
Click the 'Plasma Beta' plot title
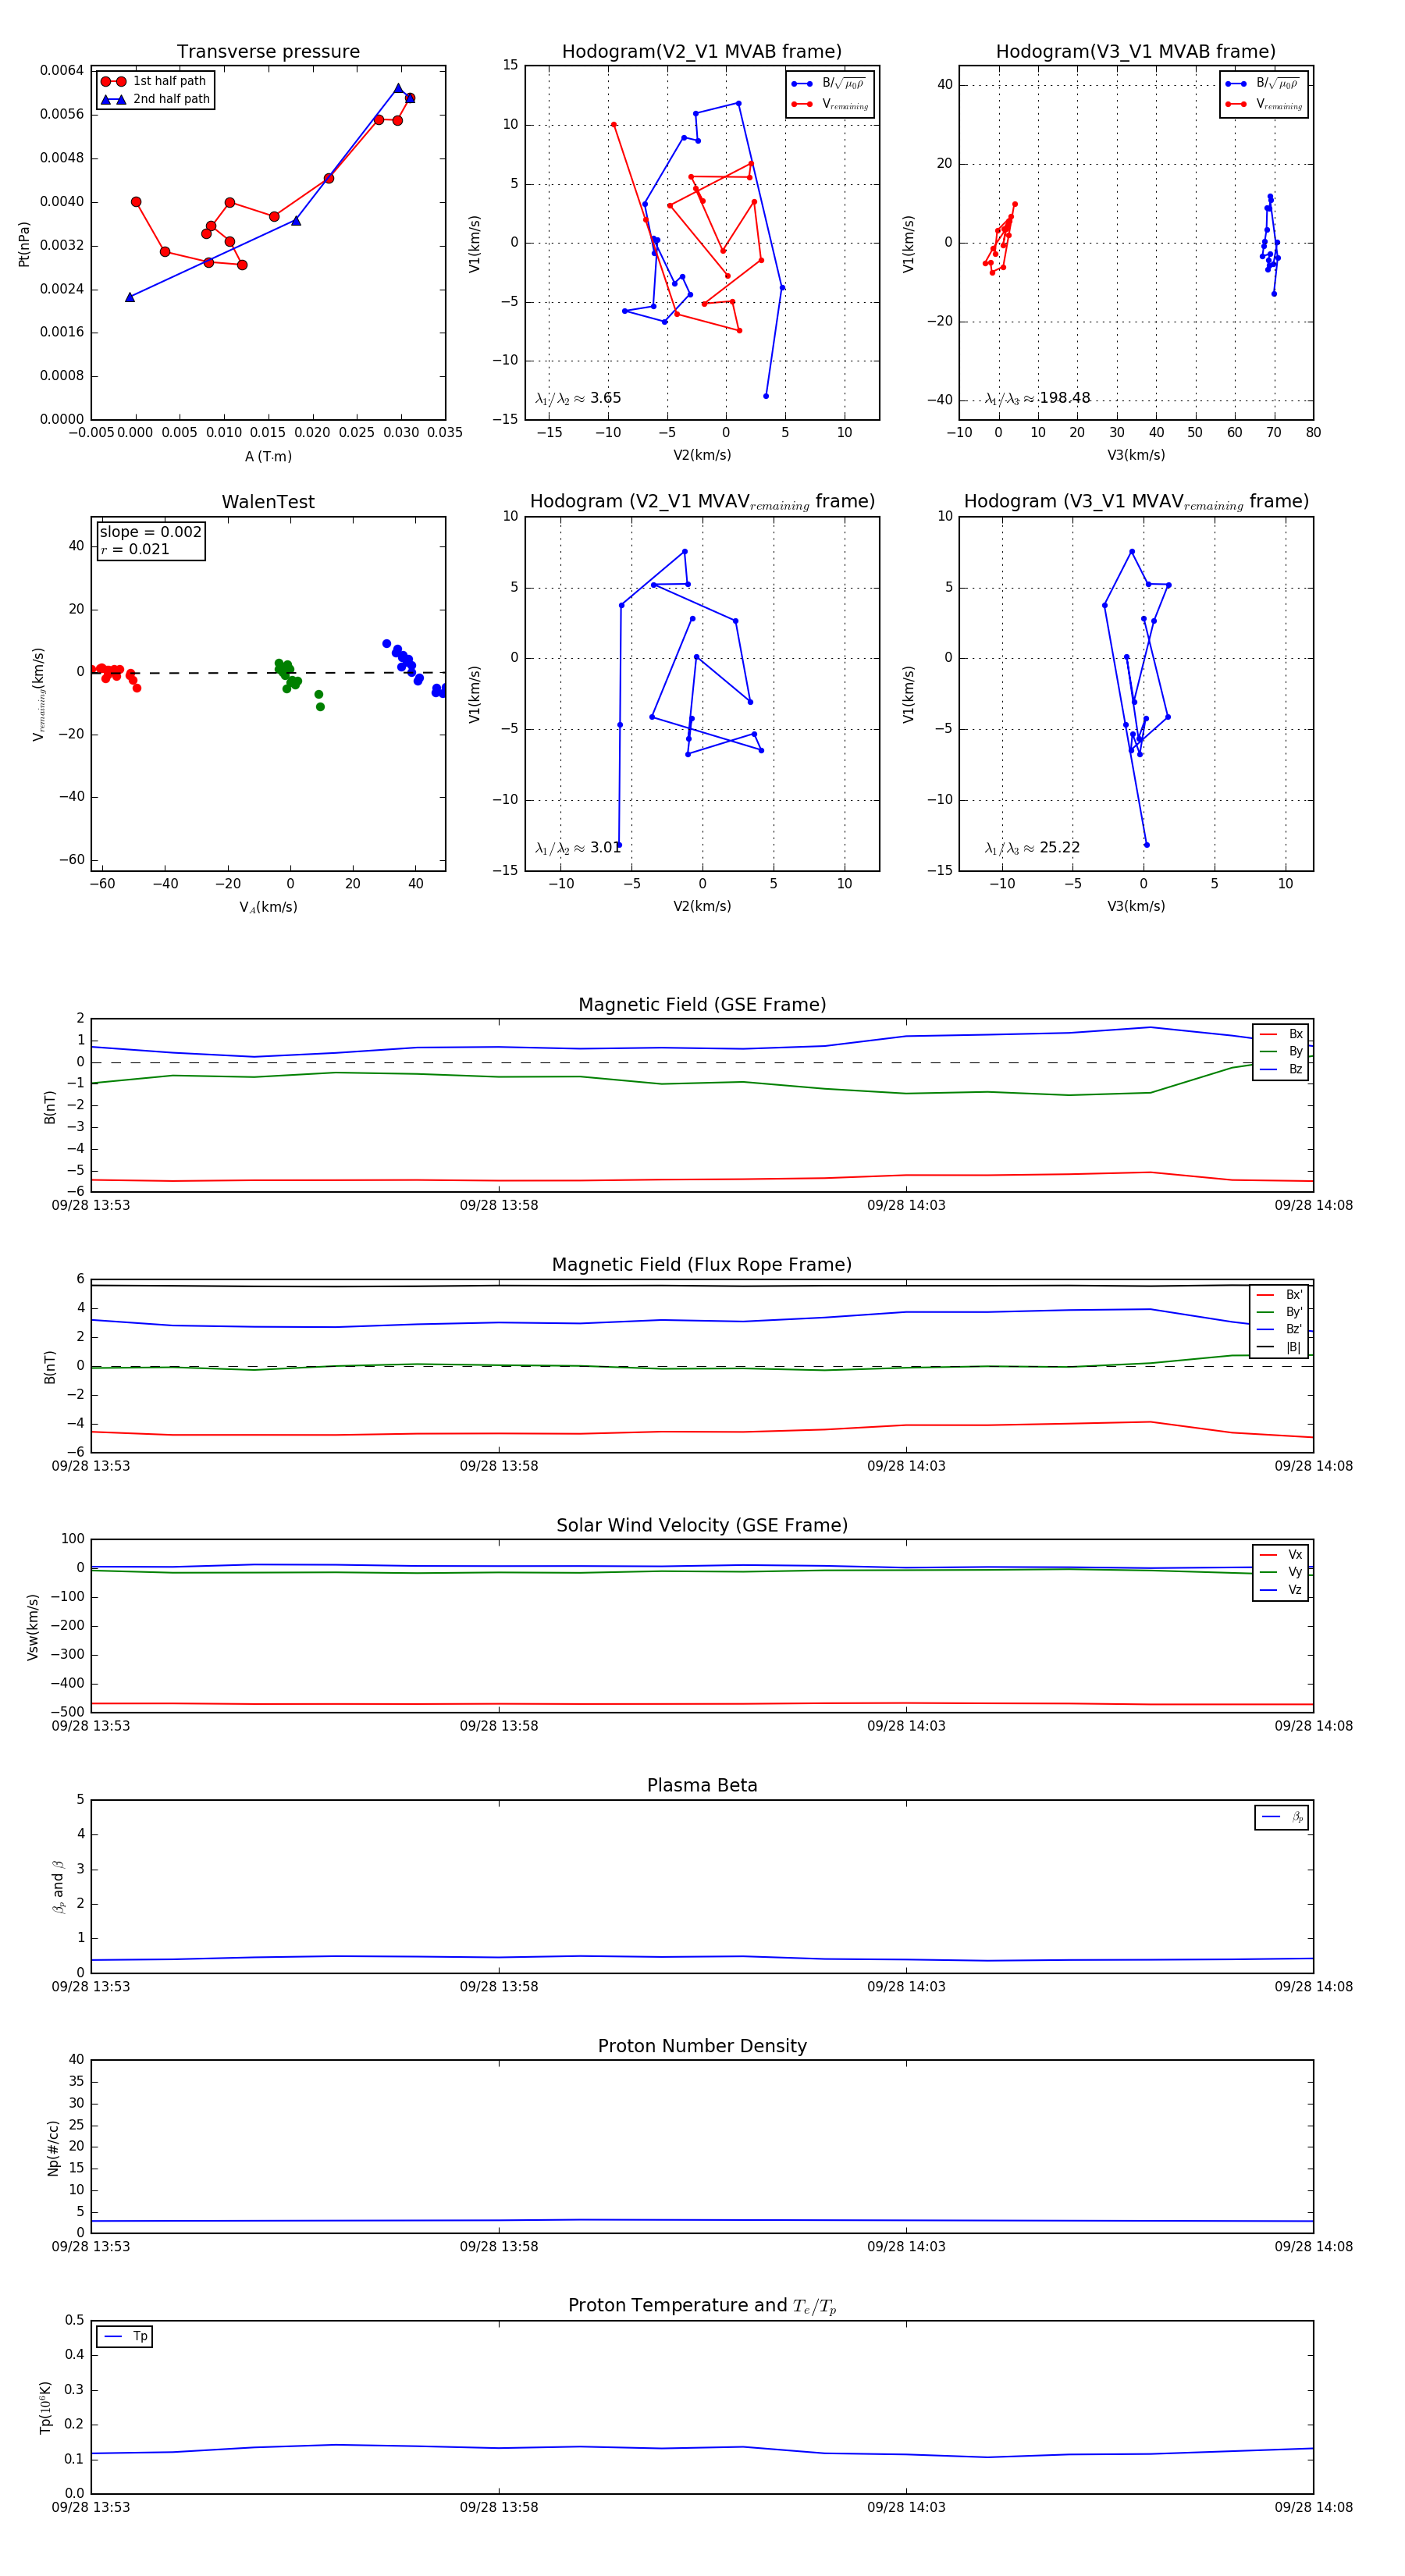[702, 1785]
